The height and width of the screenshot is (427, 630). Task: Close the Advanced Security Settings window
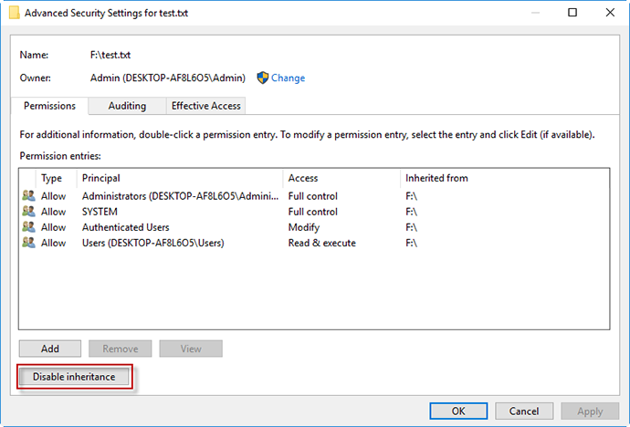click(610, 14)
